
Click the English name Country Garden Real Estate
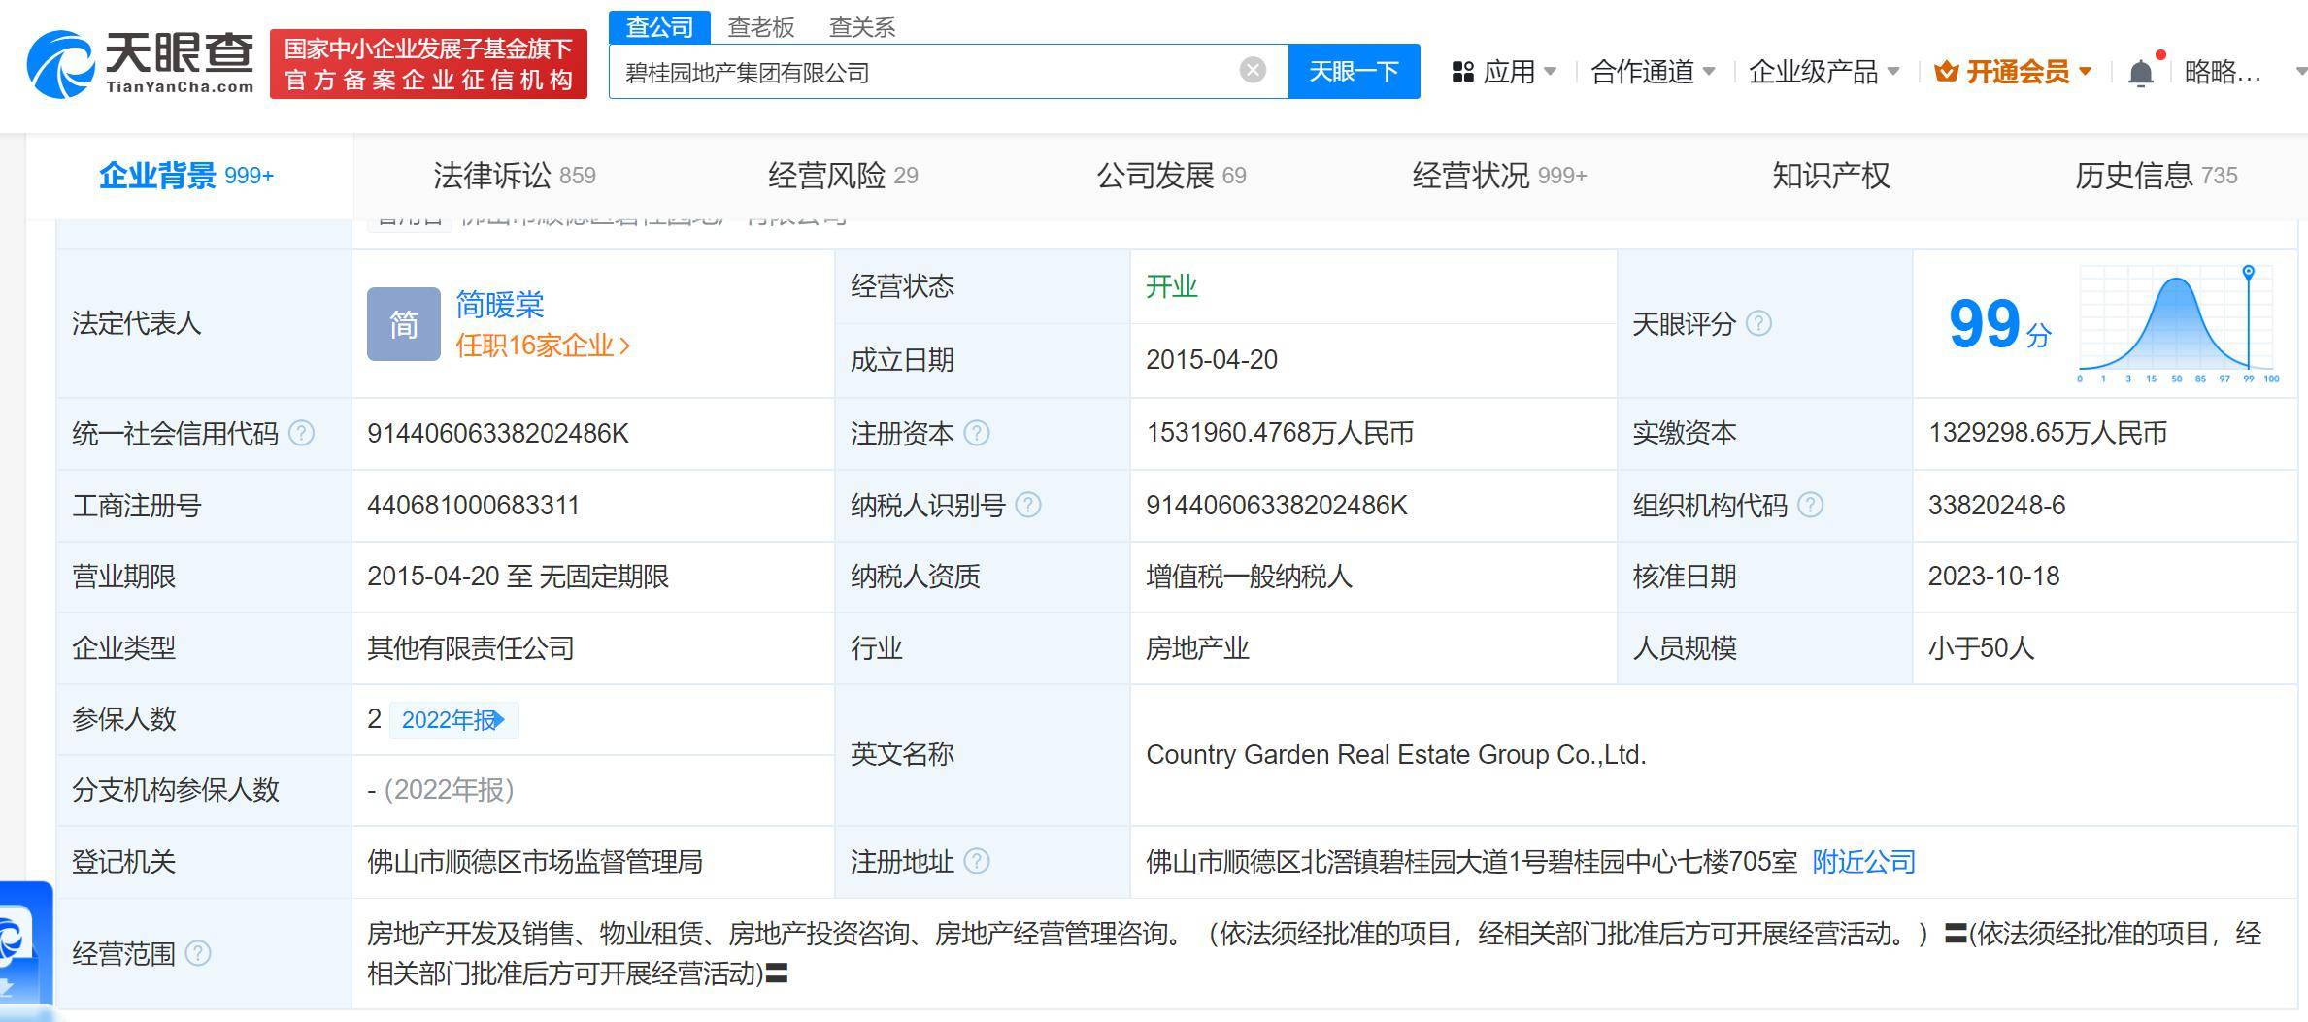click(1396, 755)
